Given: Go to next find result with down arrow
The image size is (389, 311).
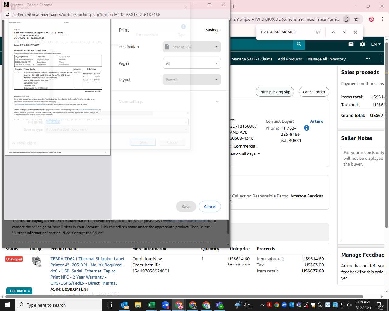Looking at the screenshot, I should 344,32.
